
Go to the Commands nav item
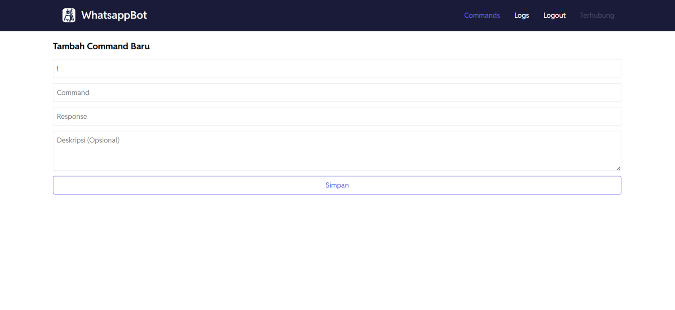482,15
